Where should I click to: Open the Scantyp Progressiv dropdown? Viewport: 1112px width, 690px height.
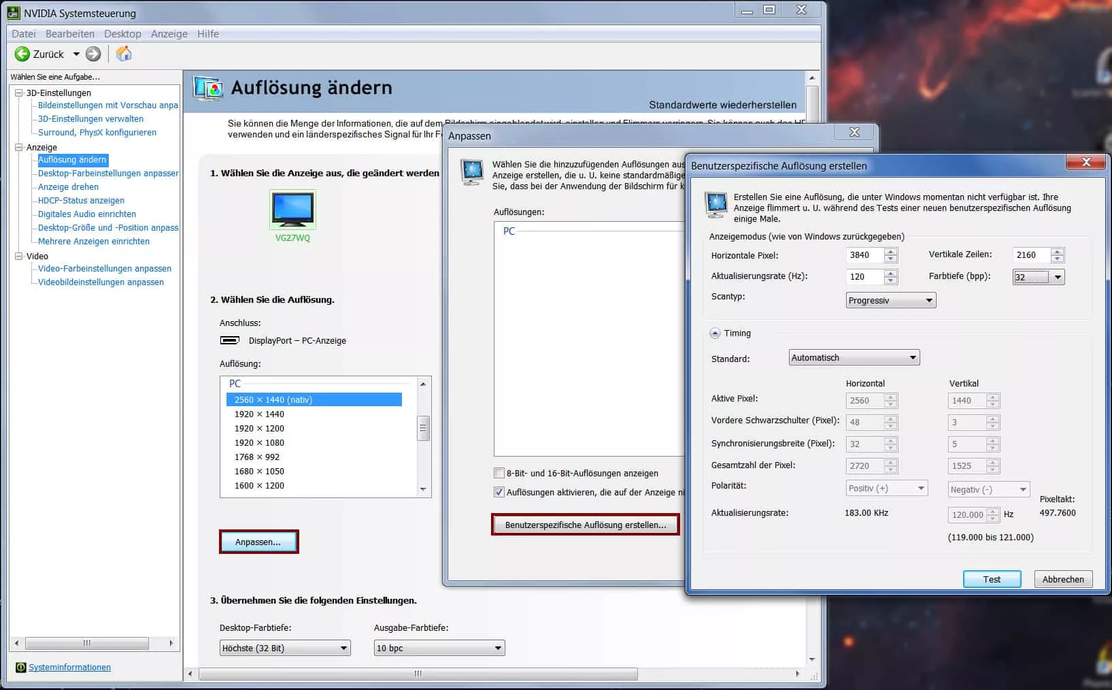(x=891, y=301)
